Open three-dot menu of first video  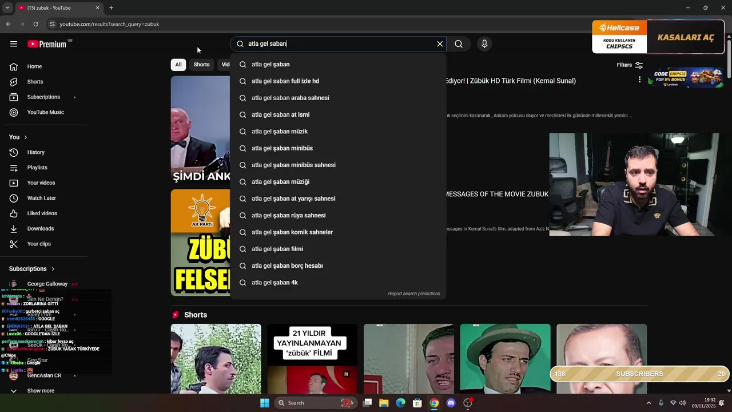tap(639, 80)
